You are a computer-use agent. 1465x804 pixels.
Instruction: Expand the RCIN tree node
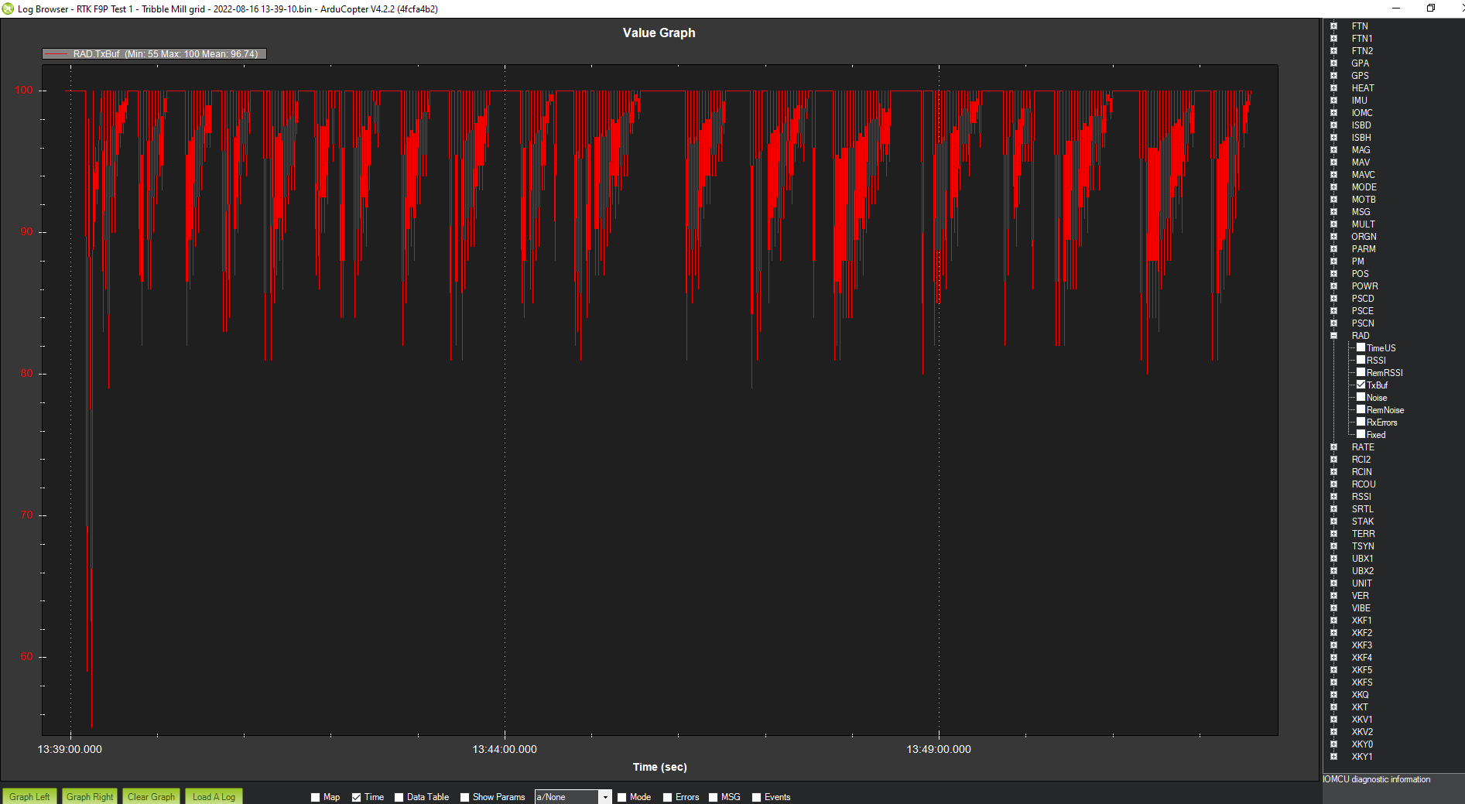pyautogui.click(x=1333, y=471)
